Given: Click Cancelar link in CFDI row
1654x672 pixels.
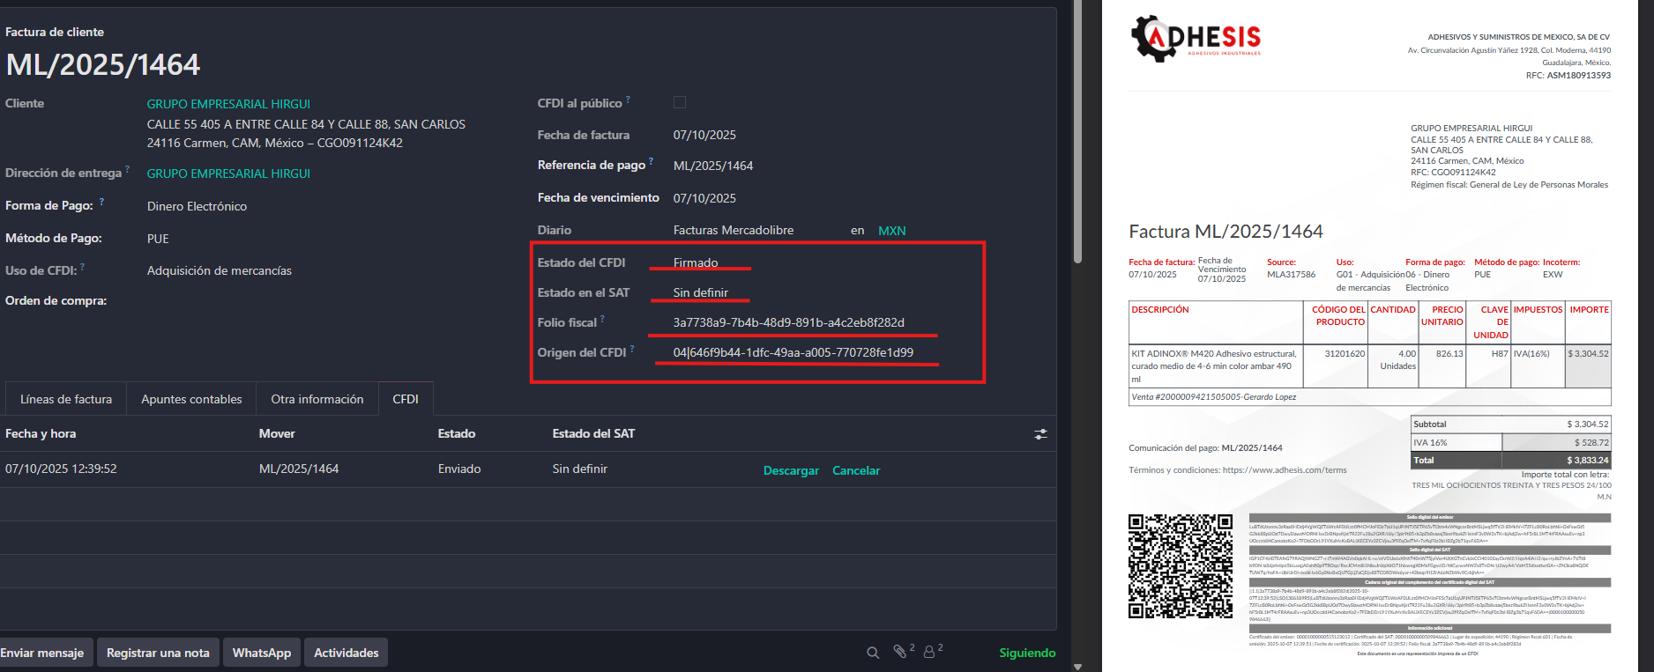Looking at the screenshot, I should coord(856,470).
